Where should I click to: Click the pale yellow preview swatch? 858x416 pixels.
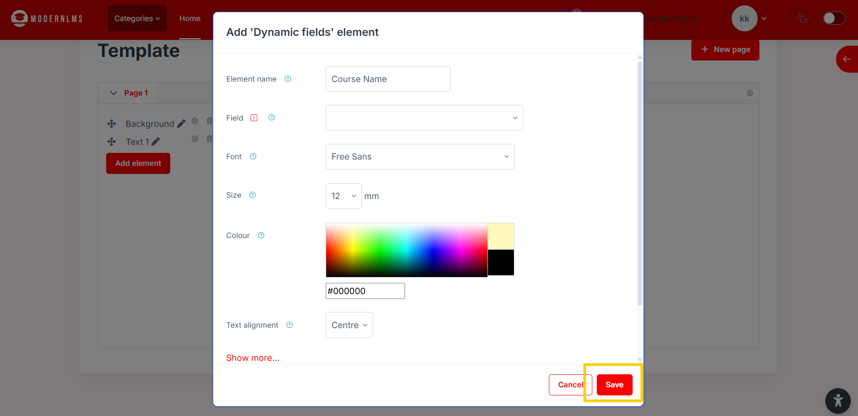[x=501, y=236]
